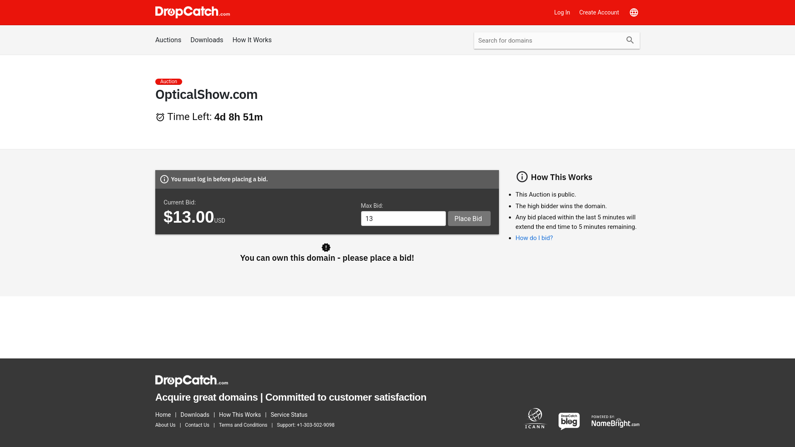Click 'This Auction is public.' text
The height and width of the screenshot is (447, 795).
(x=545, y=195)
